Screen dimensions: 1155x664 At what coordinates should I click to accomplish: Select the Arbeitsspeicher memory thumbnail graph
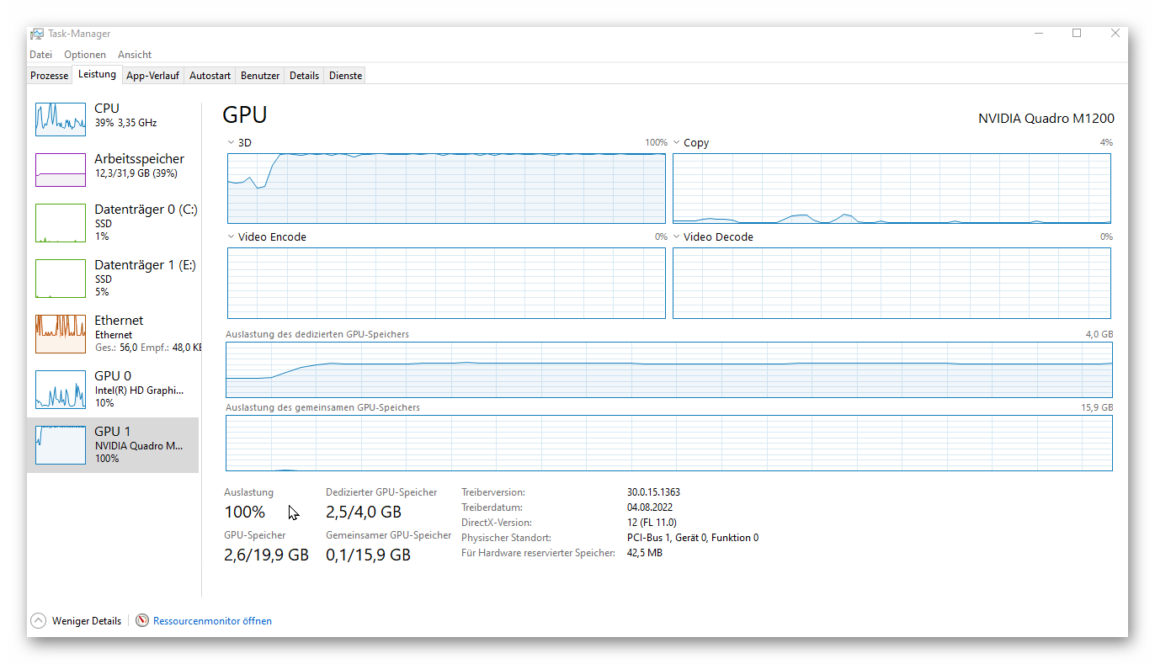(61, 170)
